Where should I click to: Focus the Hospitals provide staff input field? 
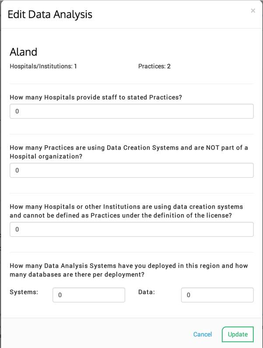[x=131, y=111]
